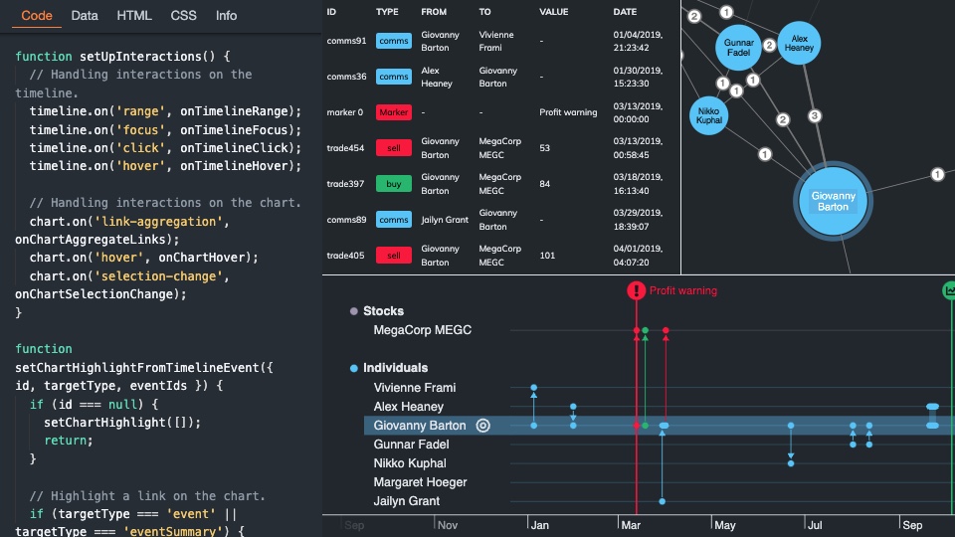Viewport: 955px width, 537px height.
Task: Click the Nikko Kuphal node in the chart
Action: [709, 113]
